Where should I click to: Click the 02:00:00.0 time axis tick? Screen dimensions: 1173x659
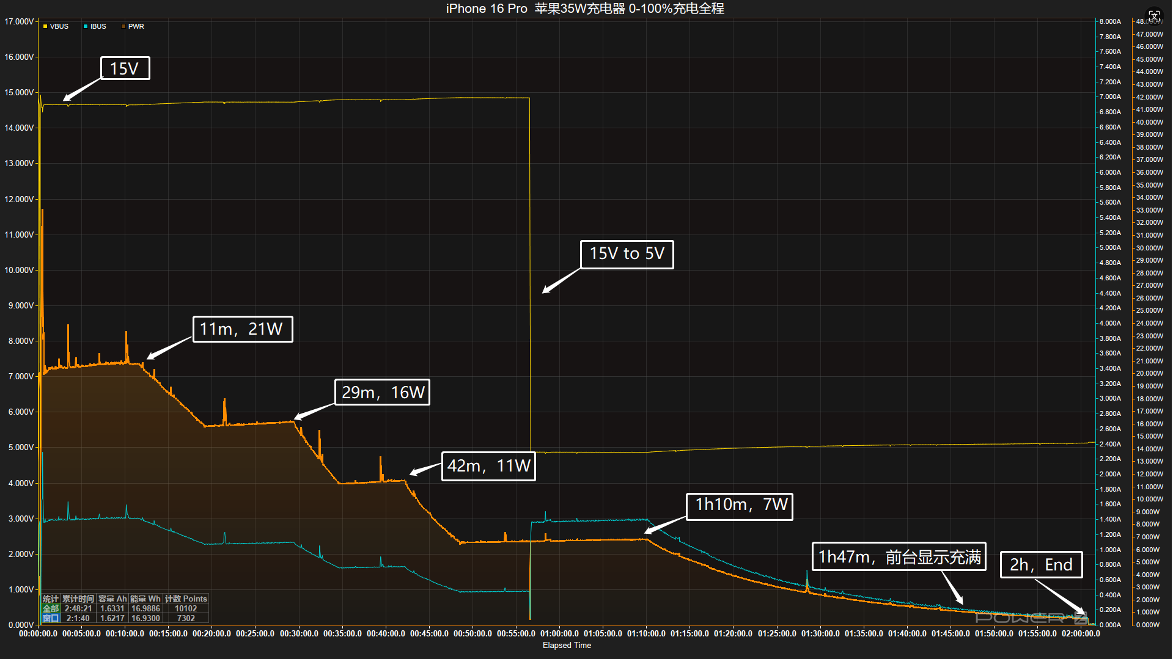1081,633
